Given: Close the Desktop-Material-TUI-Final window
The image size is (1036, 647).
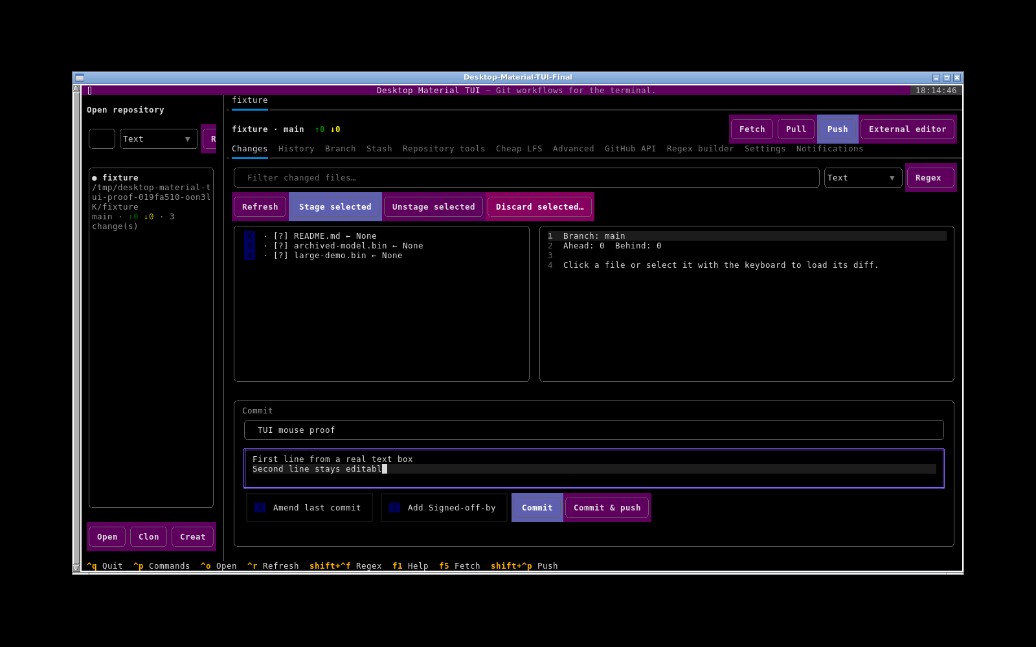Looking at the screenshot, I should pyautogui.click(x=957, y=78).
